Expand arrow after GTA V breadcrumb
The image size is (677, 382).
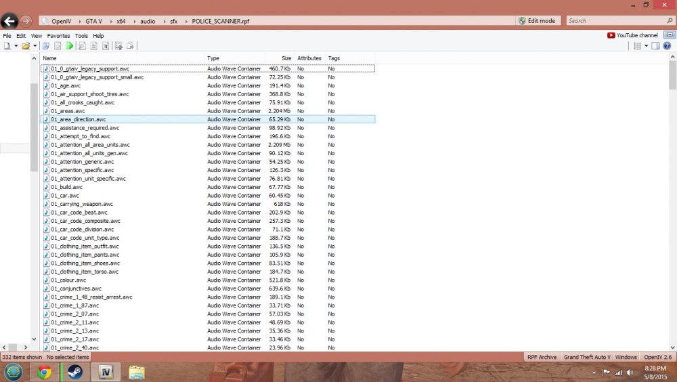[x=111, y=21]
